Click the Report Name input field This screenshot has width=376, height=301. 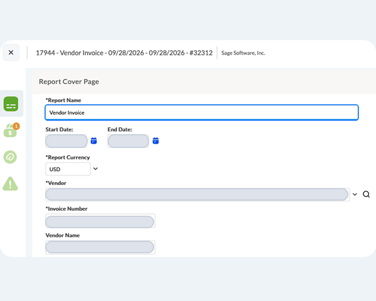pos(202,112)
